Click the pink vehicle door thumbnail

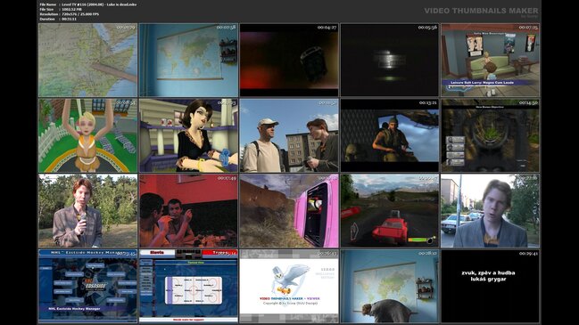pyautogui.click(x=289, y=211)
